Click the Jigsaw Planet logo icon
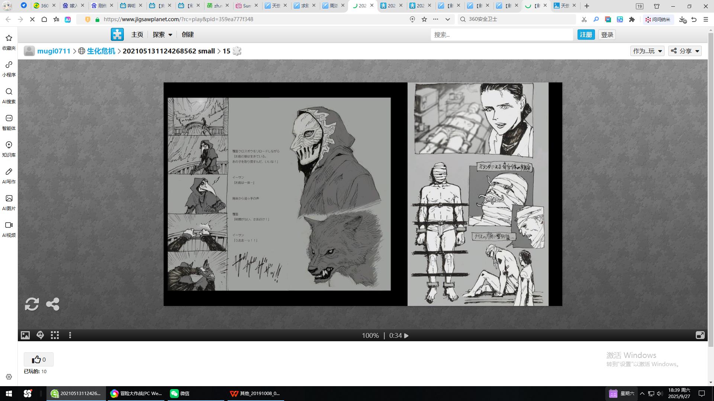 coord(117,35)
